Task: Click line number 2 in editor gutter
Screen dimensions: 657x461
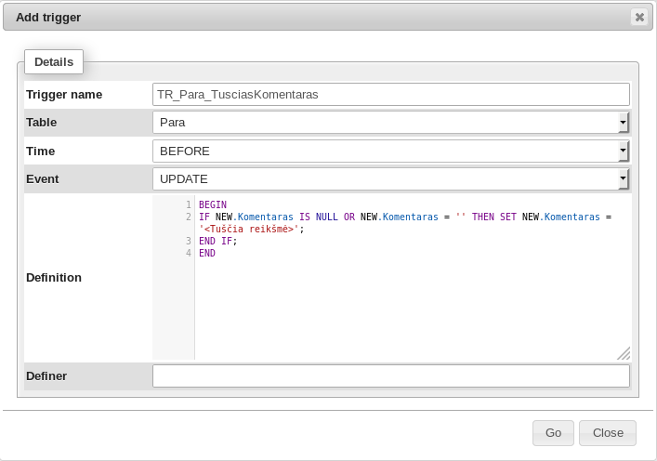Action: tap(188, 217)
